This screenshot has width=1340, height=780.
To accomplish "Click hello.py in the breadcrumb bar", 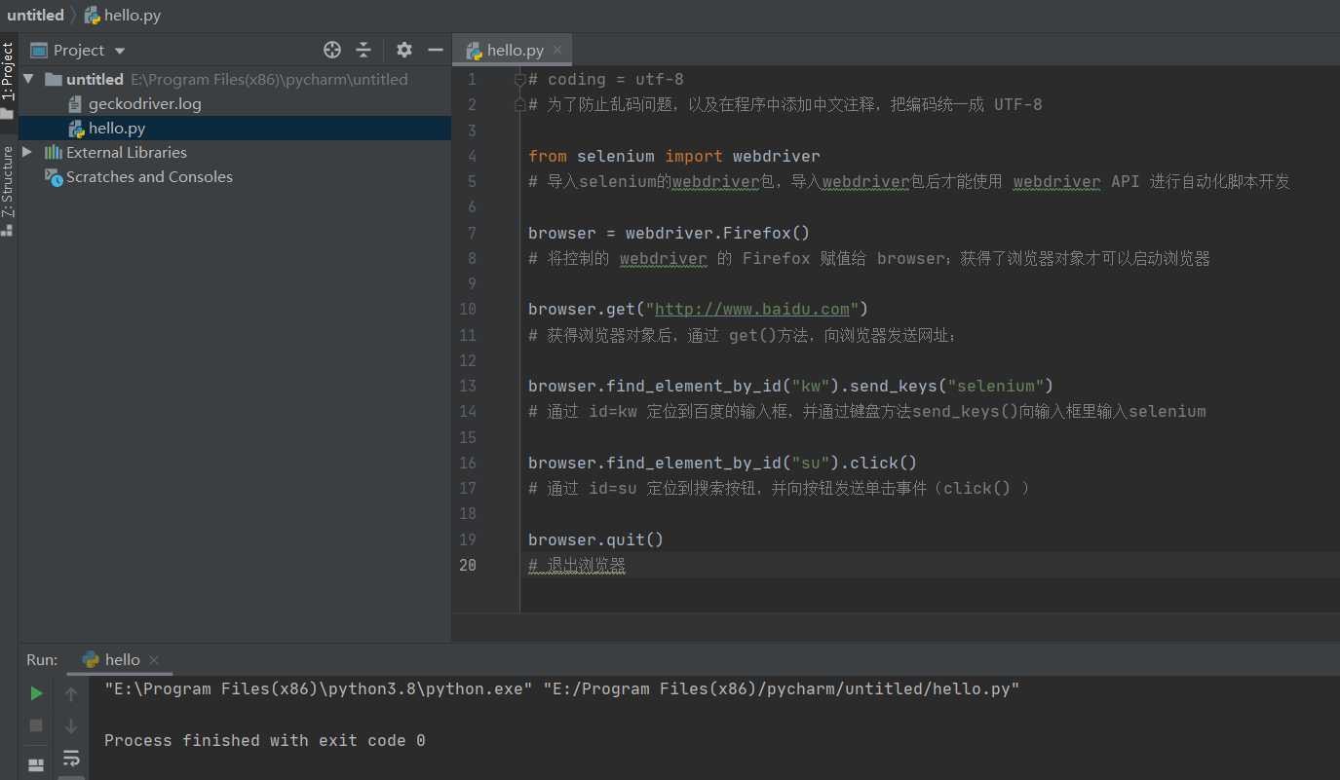I will pos(122,15).
